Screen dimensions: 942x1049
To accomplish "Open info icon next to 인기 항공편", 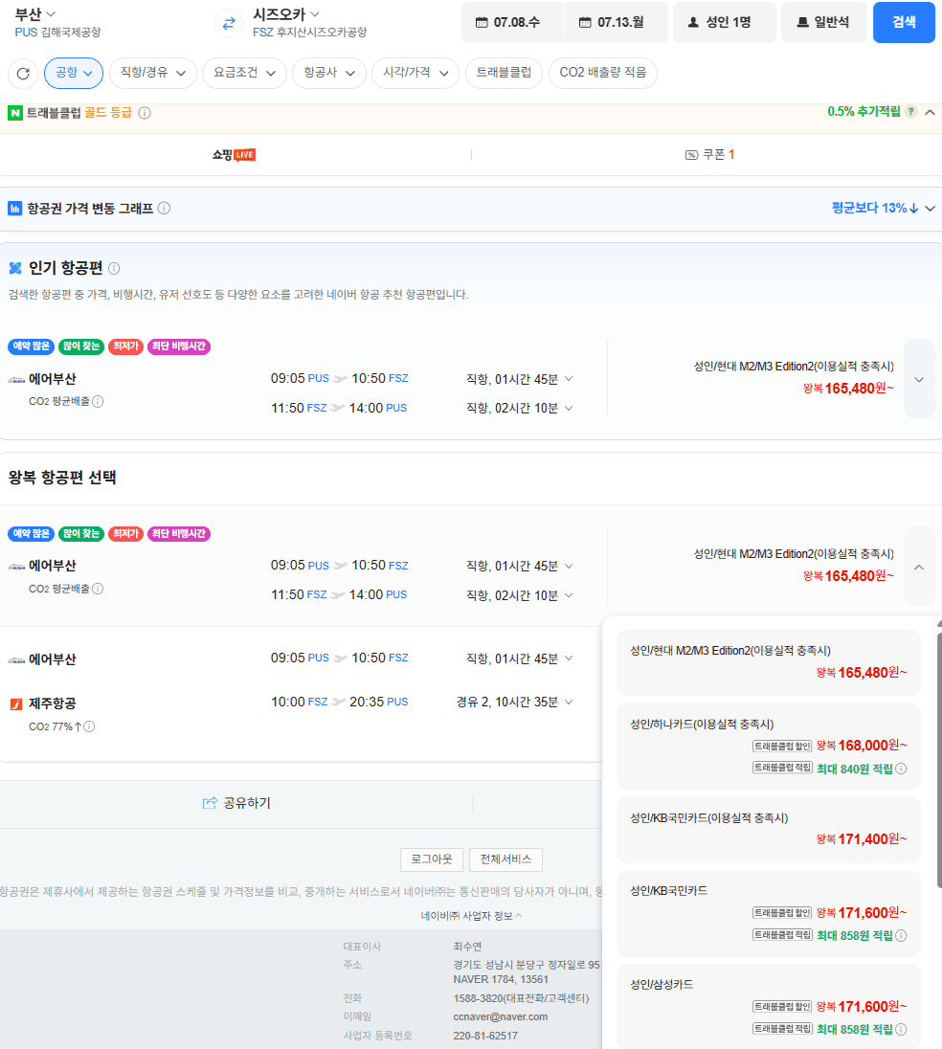I will coord(114,268).
